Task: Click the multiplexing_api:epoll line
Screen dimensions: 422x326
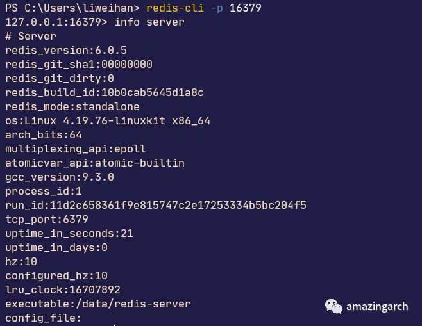Action: coord(76,149)
